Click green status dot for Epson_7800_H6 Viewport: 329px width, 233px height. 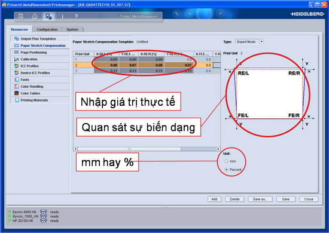pyautogui.click(x=10, y=216)
